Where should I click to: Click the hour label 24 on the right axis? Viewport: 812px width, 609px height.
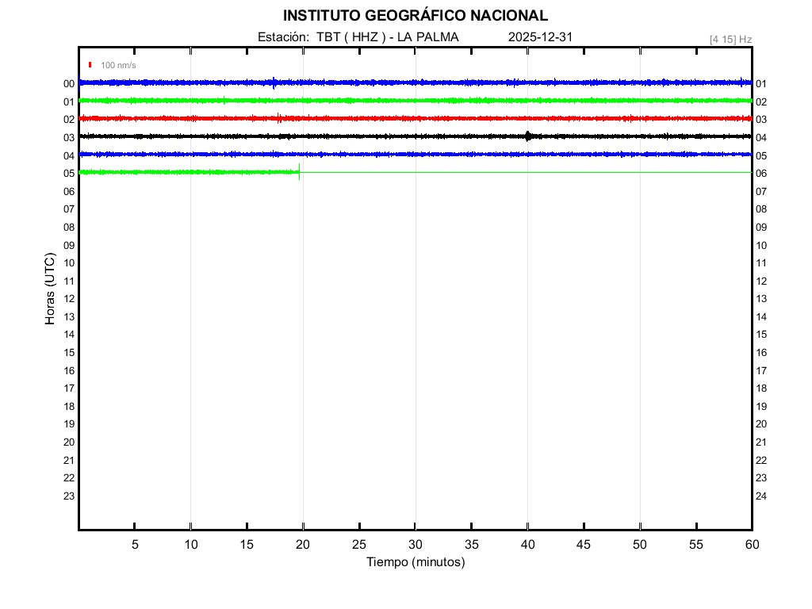761,496
